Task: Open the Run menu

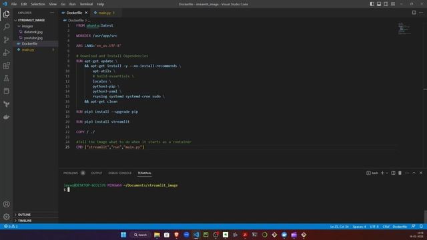Action: click(x=73, y=4)
